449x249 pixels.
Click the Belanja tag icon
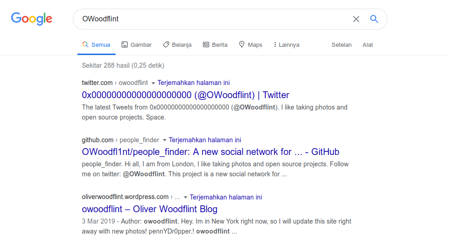166,45
